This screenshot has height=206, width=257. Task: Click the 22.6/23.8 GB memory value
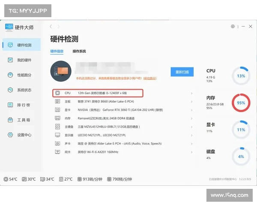(215, 104)
